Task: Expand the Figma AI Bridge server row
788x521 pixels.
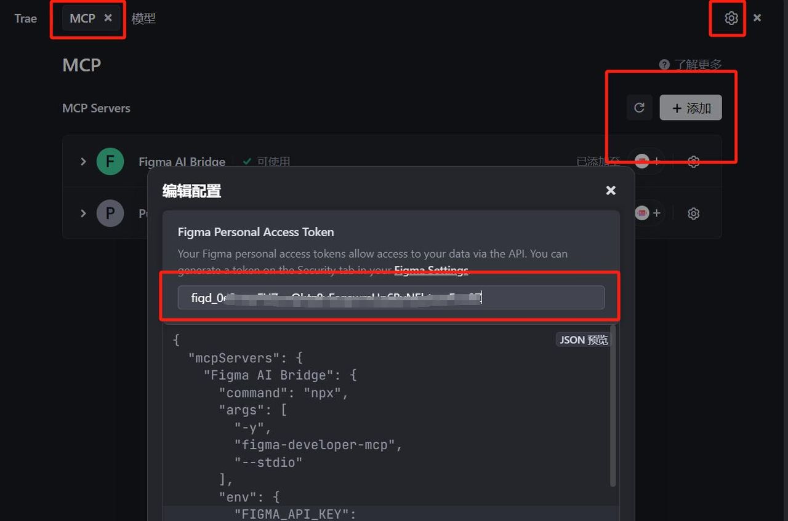Action: tap(83, 162)
